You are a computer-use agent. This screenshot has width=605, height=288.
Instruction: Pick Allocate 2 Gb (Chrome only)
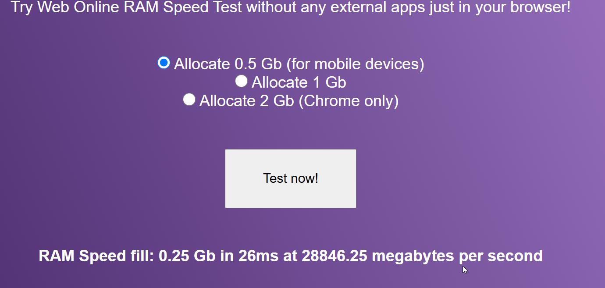pos(189,99)
